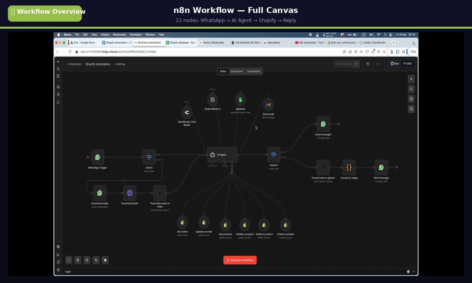
Task: Click Add tag next to Shopify Automation
Action: (119, 64)
